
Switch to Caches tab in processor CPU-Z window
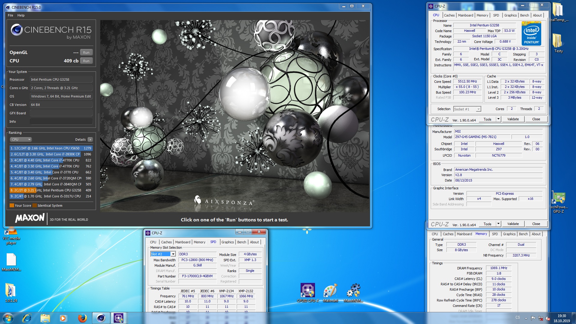449,15
